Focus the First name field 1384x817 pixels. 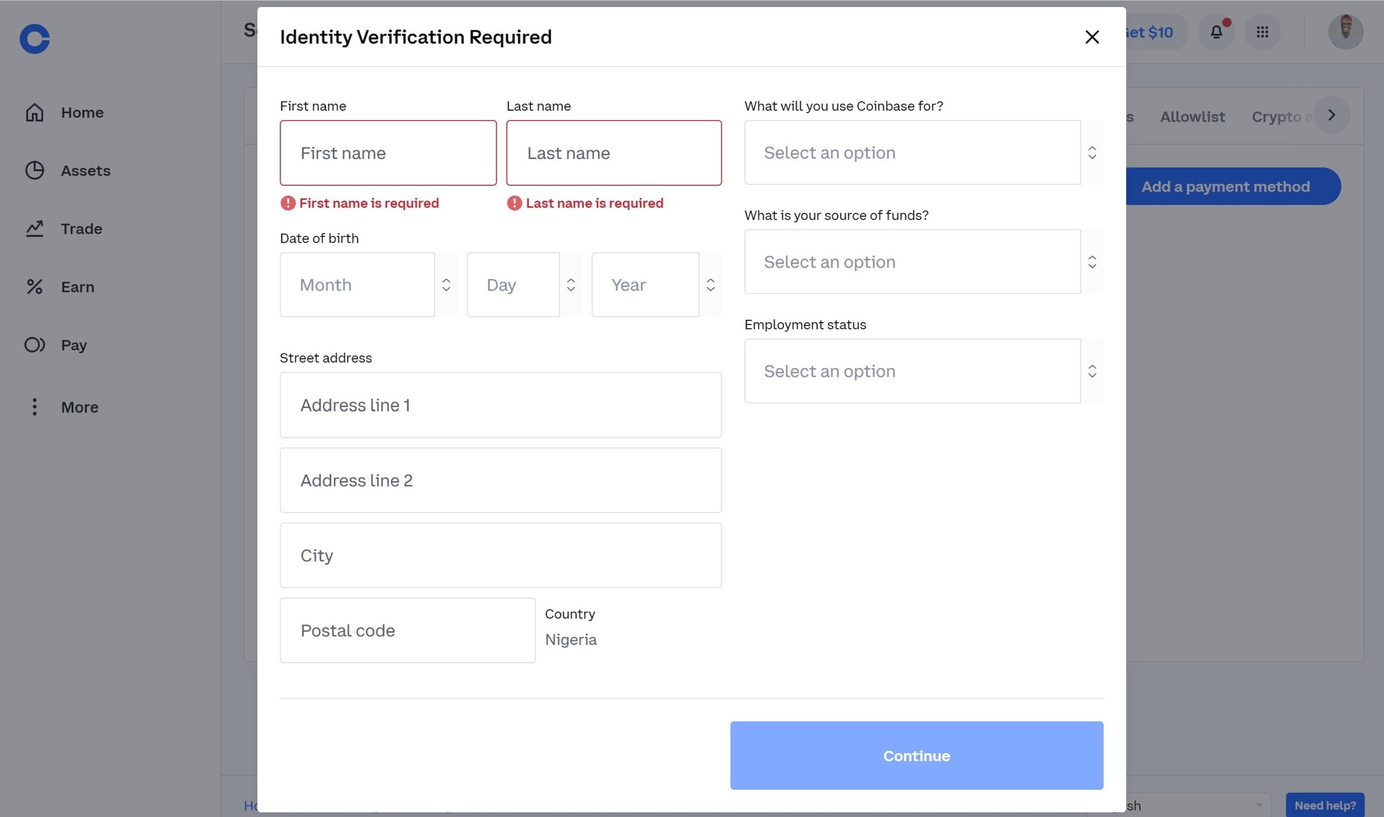click(x=388, y=153)
